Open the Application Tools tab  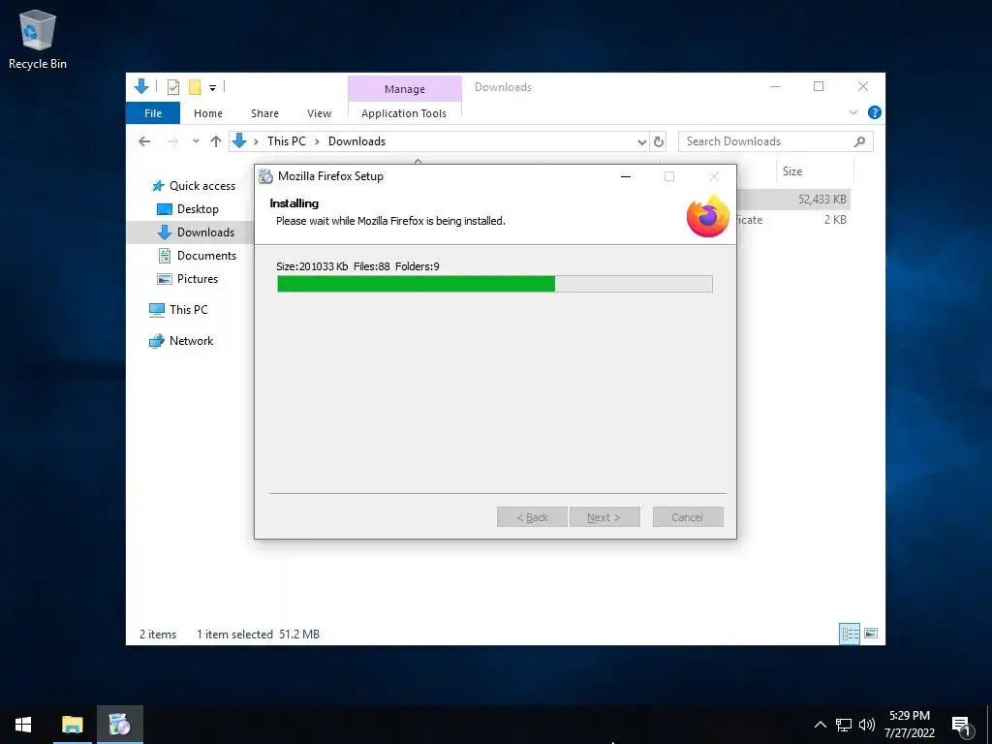pos(404,113)
